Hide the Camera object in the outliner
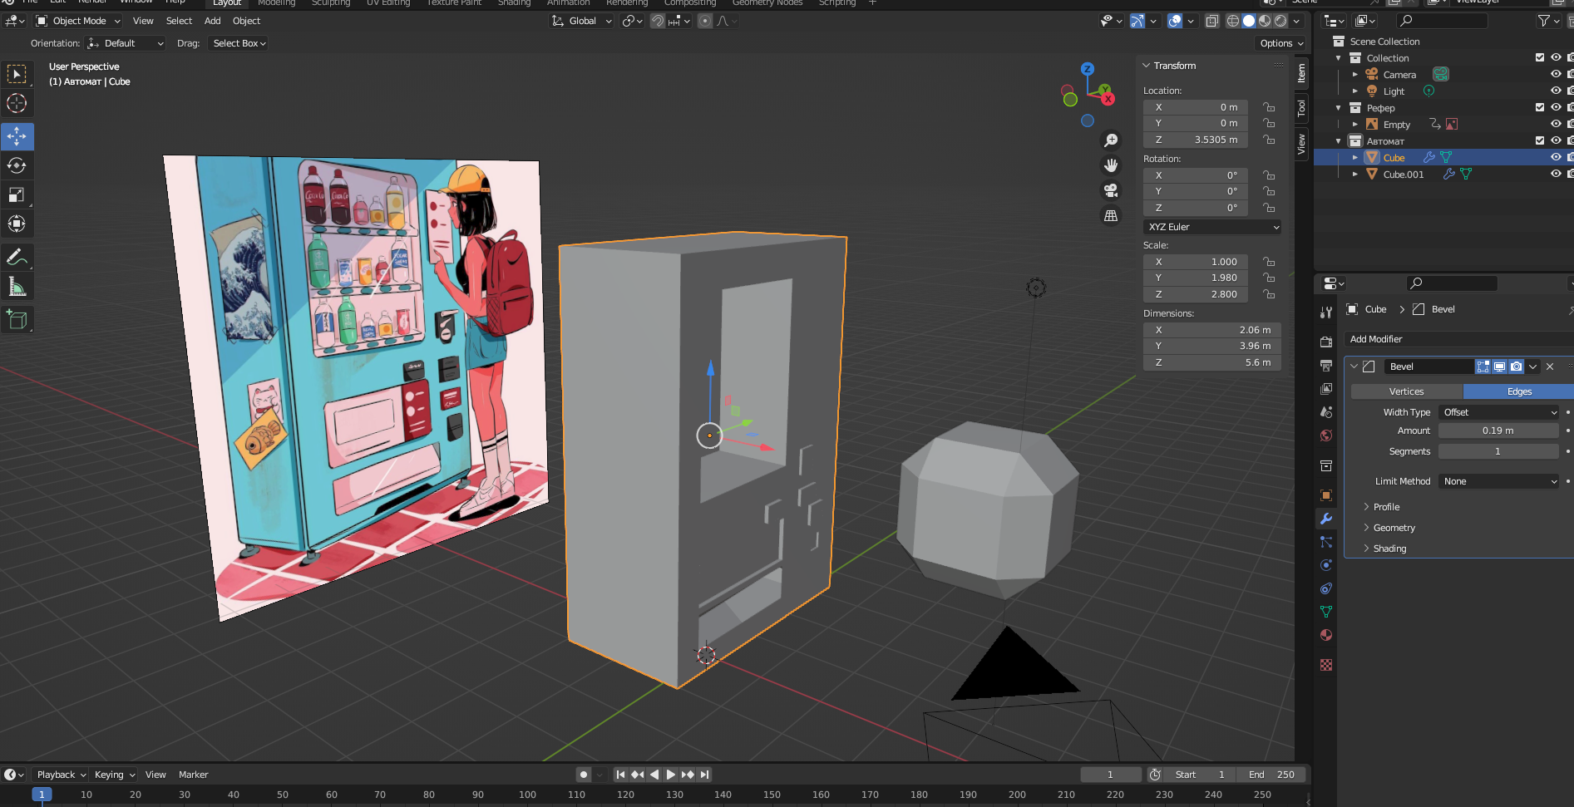 1556,74
